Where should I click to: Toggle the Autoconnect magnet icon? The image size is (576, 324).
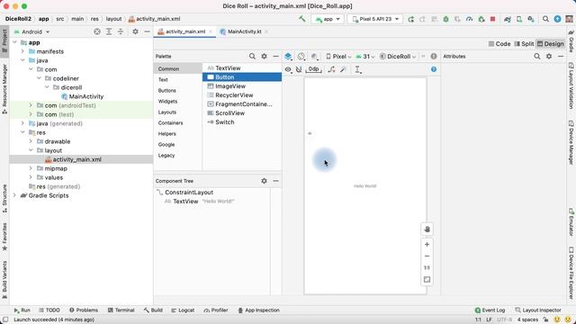299,69
